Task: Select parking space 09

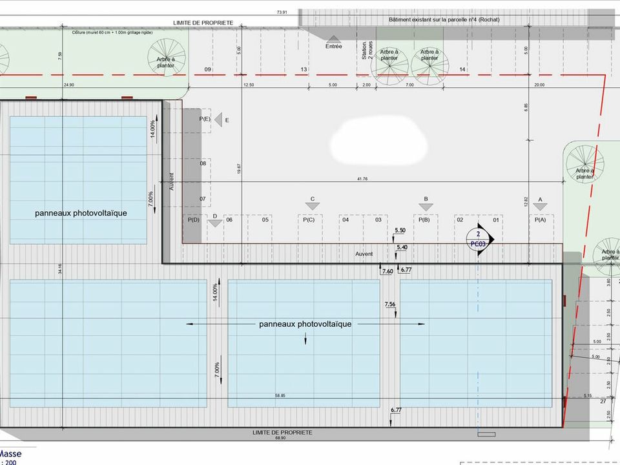Action: (207, 69)
